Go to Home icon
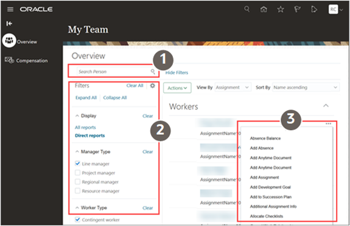Image resolution: width=350 pixels, height=226 pixels. pos(264,9)
